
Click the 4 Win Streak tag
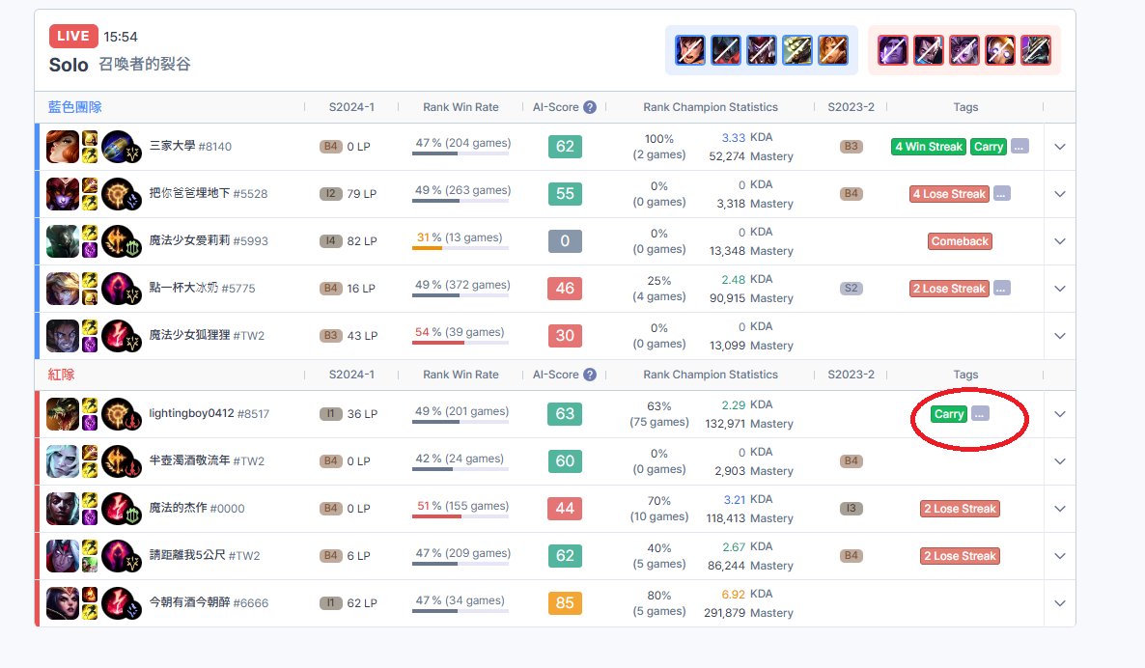[x=929, y=147]
